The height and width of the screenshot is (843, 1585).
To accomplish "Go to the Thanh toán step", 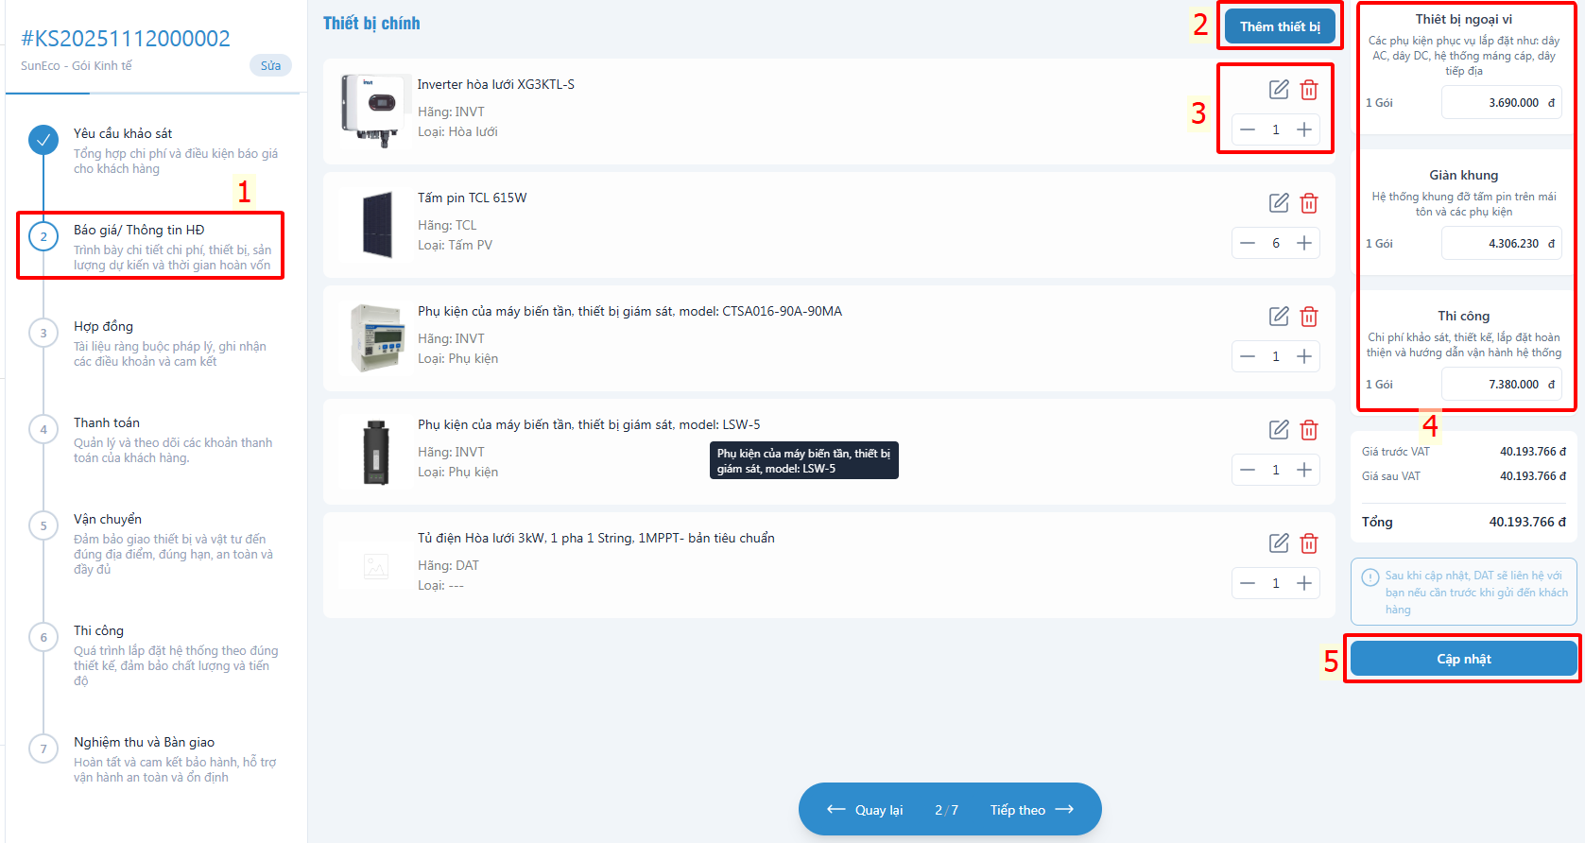I will pyautogui.click(x=106, y=422).
